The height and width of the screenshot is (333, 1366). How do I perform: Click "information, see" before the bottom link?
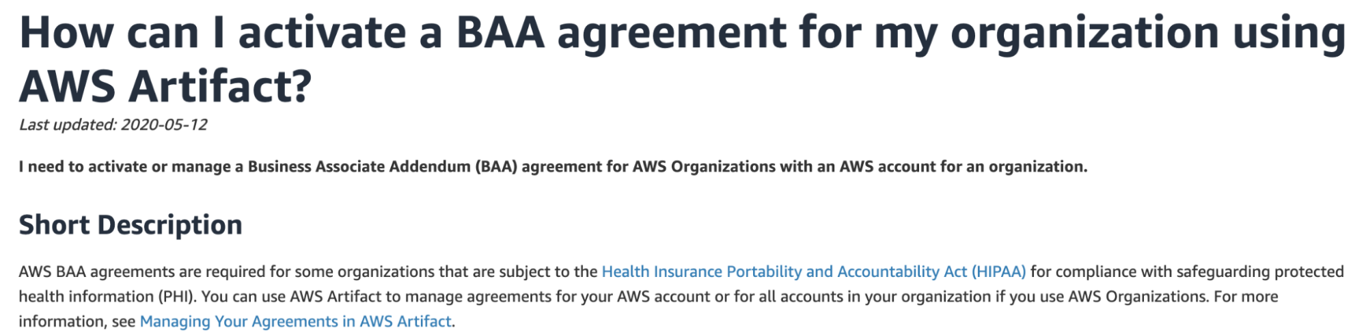(x=77, y=321)
